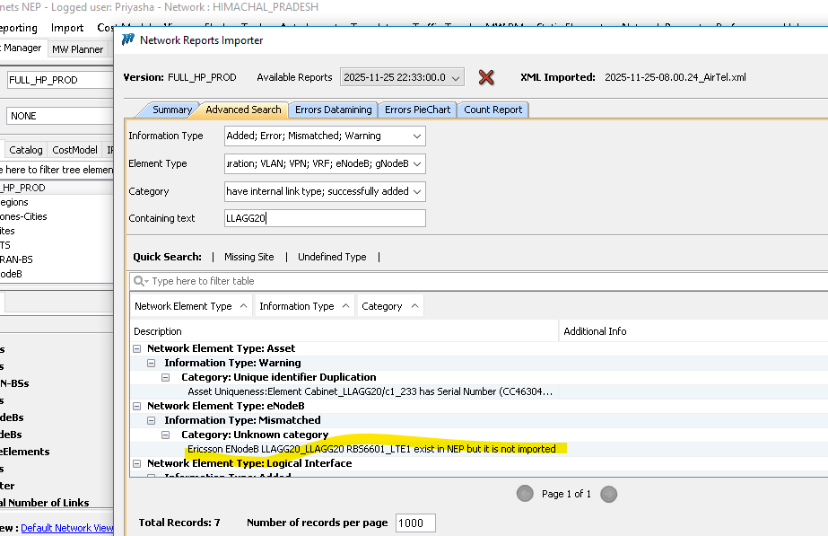The width and height of the screenshot is (828, 536).
Task: Click the Containing text input field
Action: [x=325, y=218]
